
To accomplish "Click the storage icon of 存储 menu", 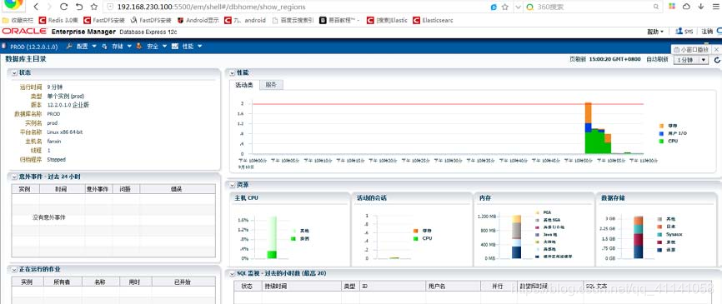I will point(105,47).
